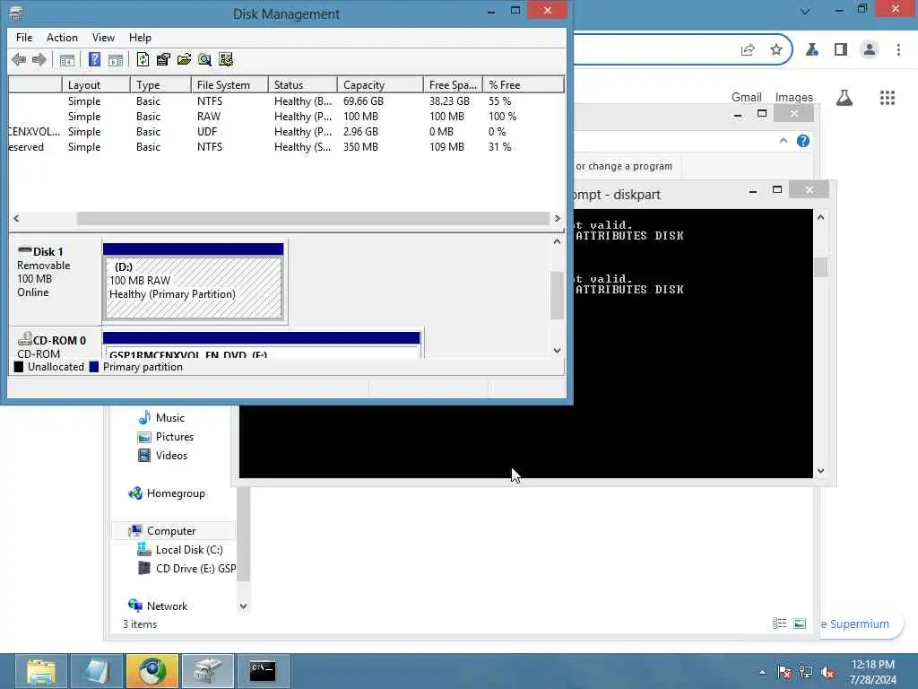The image size is (918, 689).
Task: Open the browser profile avatar
Action: click(x=870, y=50)
